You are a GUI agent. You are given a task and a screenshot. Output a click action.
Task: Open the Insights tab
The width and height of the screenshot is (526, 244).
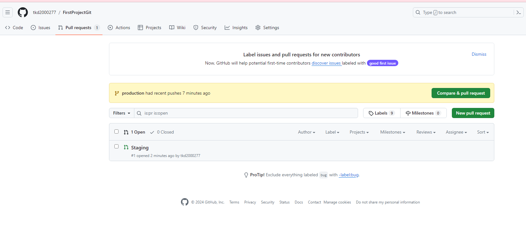tap(236, 28)
